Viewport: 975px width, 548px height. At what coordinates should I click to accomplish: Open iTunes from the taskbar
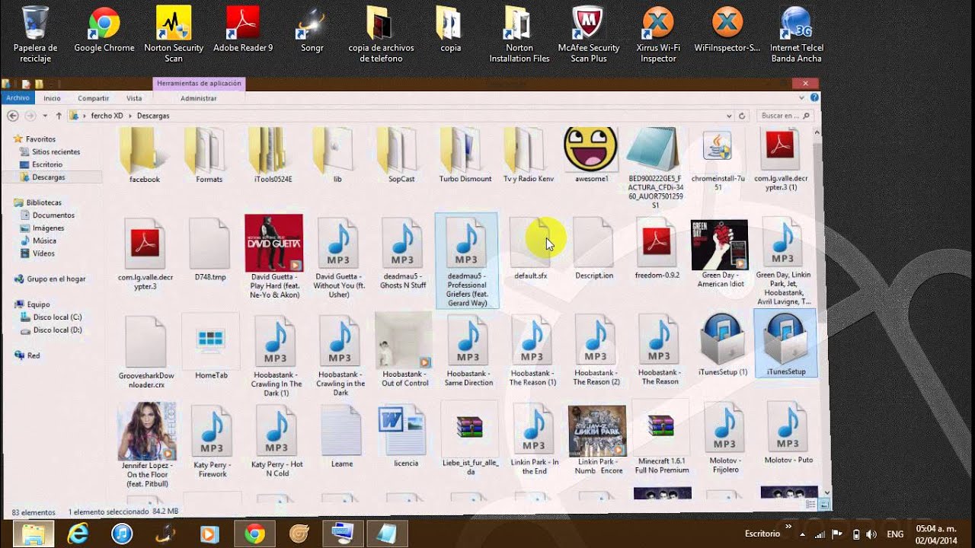(x=122, y=534)
